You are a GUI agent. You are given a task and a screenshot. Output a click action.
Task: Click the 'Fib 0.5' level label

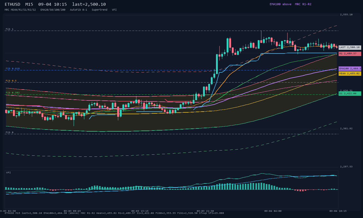[x=11, y=81]
